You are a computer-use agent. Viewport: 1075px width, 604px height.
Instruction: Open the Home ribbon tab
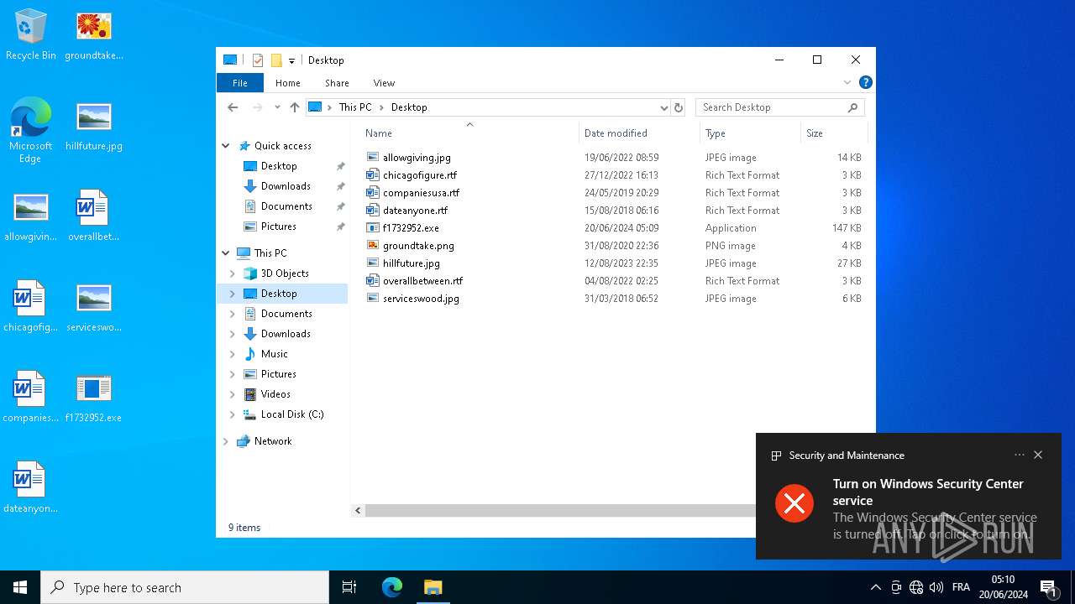pyautogui.click(x=288, y=83)
